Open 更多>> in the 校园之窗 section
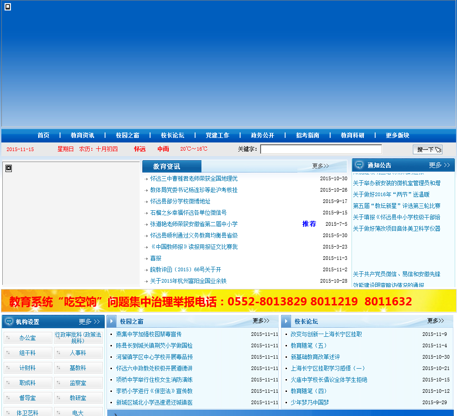Image resolution: width=457 pixels, height=416 pixels. [261, 321]
